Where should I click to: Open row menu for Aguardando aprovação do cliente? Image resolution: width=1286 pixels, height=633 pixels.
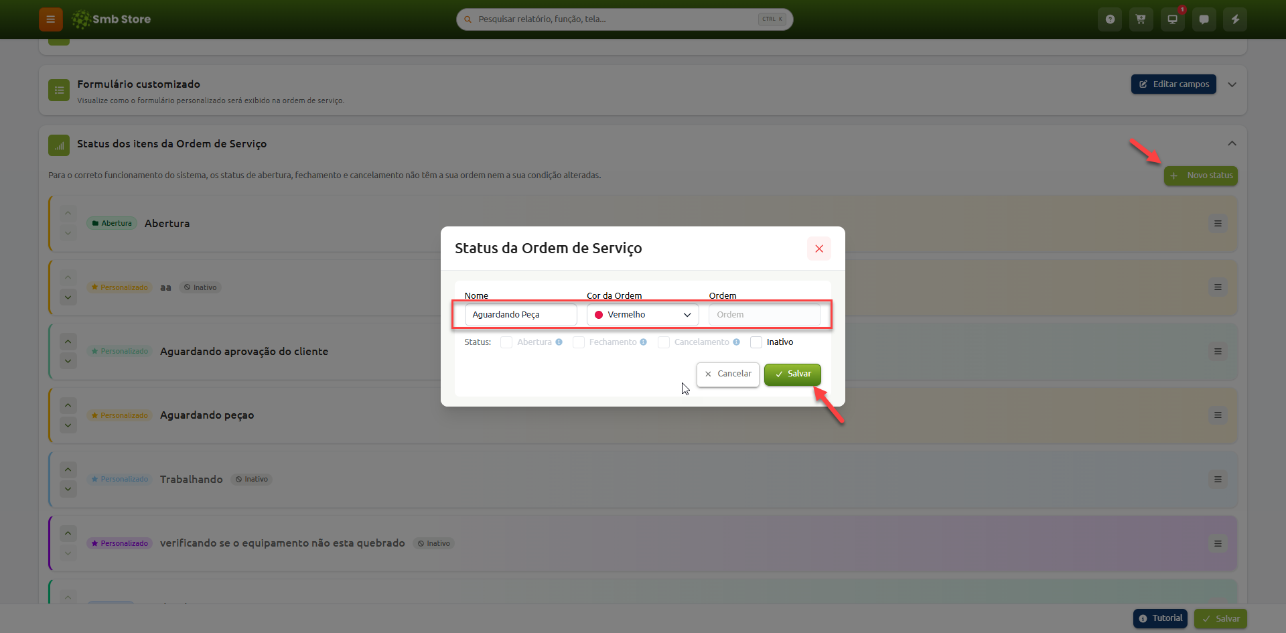coord(1218,352)
